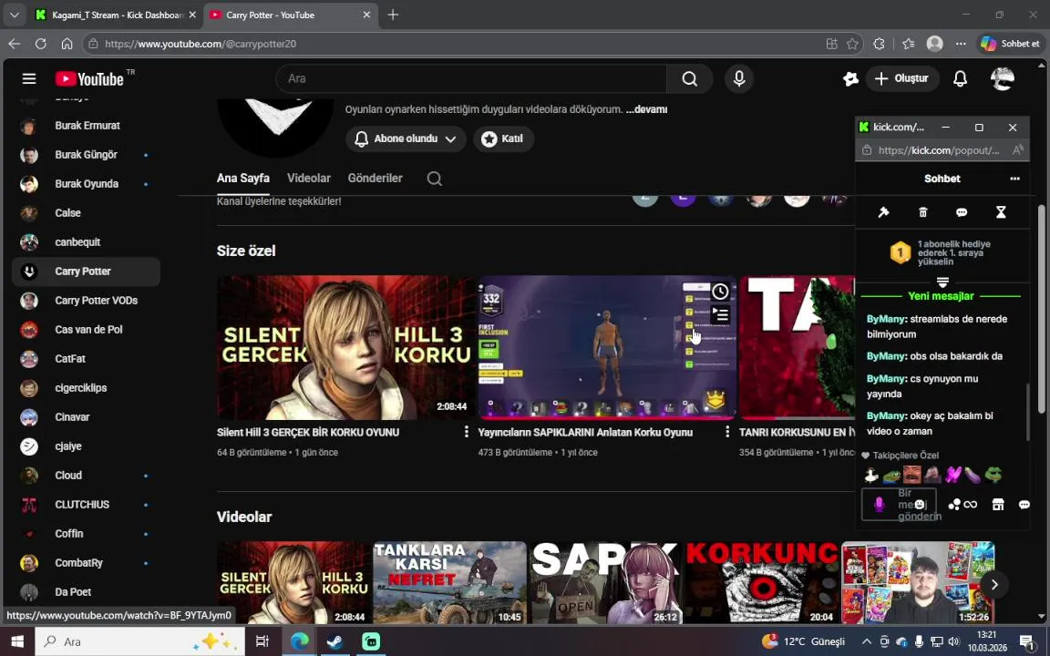Screen dimensions: 1050x656
Task: Open Edge extensions puzzle icon
Action: point(880,44)
